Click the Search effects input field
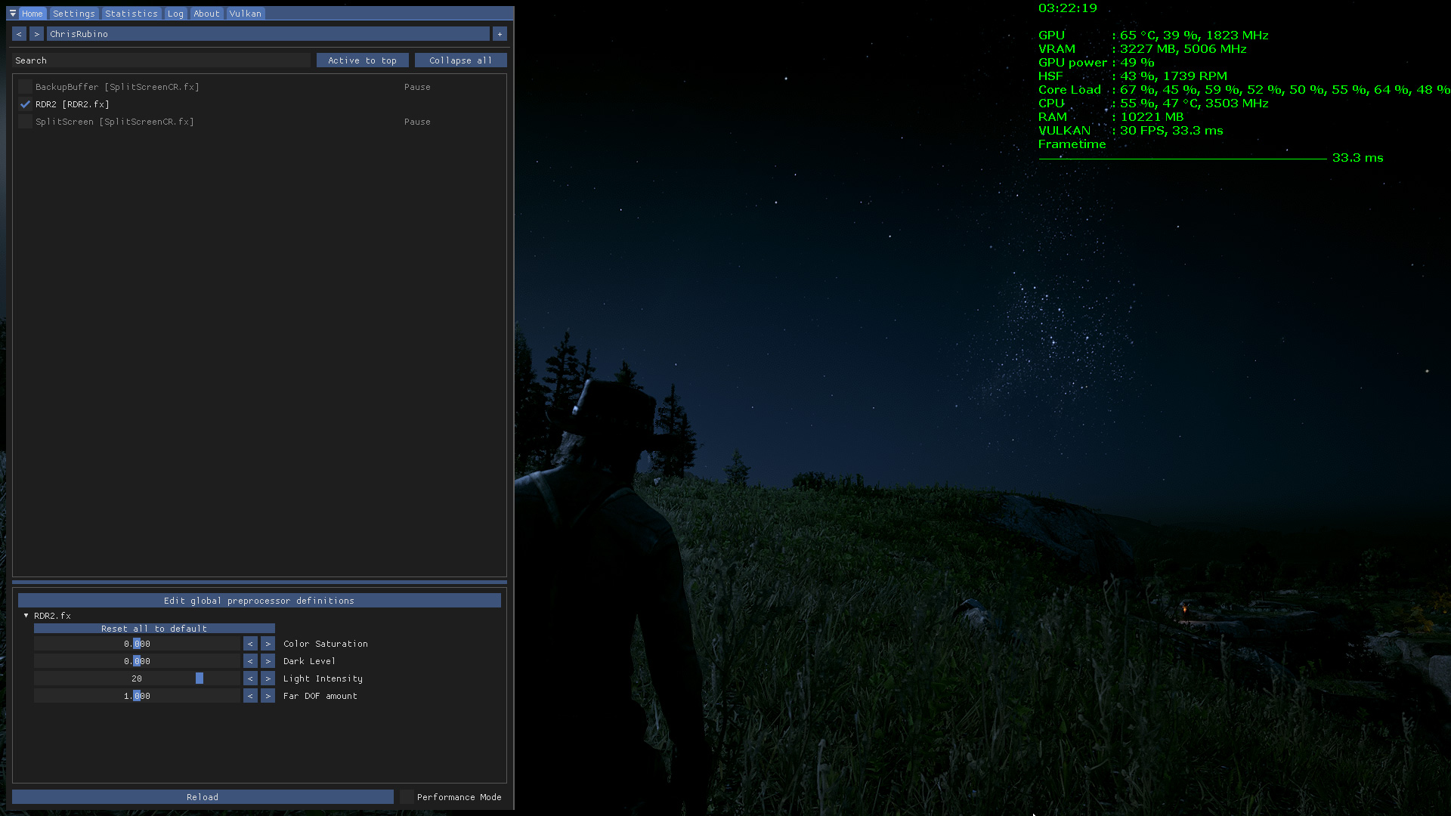The width and height of the screenshot is (1451, 816). (162, 60)
